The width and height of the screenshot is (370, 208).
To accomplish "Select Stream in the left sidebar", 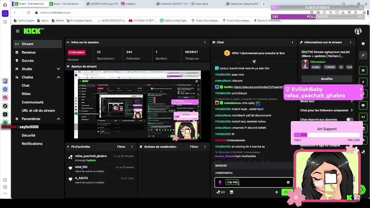I will (x=38, y=44).
